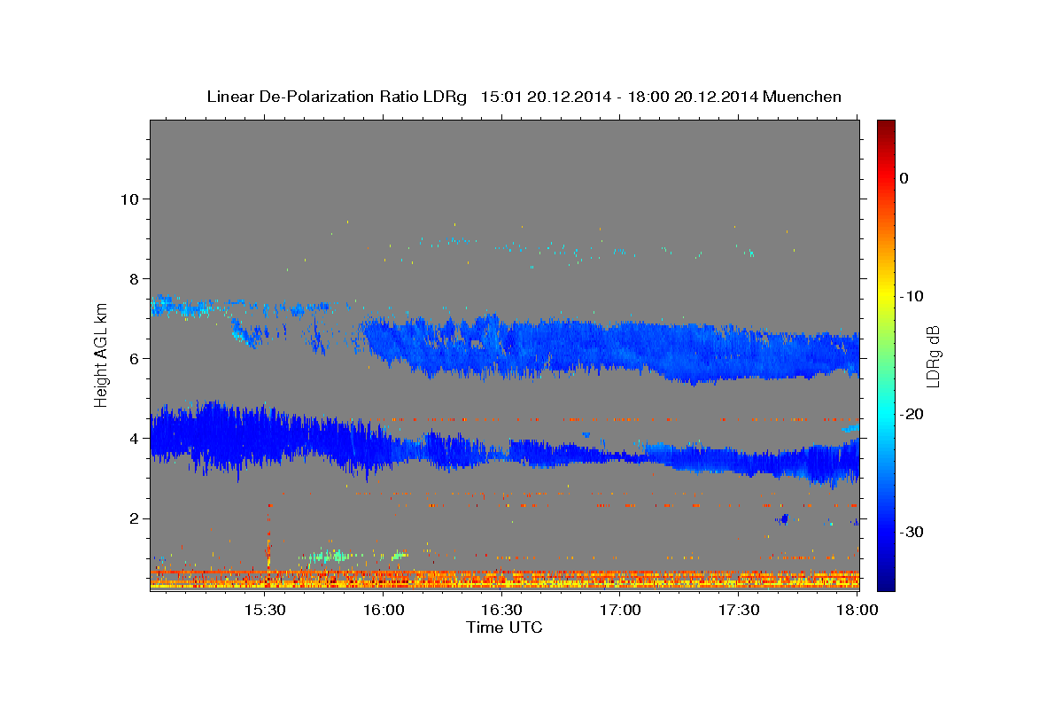Click the 16:30 time tick label
1063x709 pixels.
pyautogui.click(x=501, y=611)
